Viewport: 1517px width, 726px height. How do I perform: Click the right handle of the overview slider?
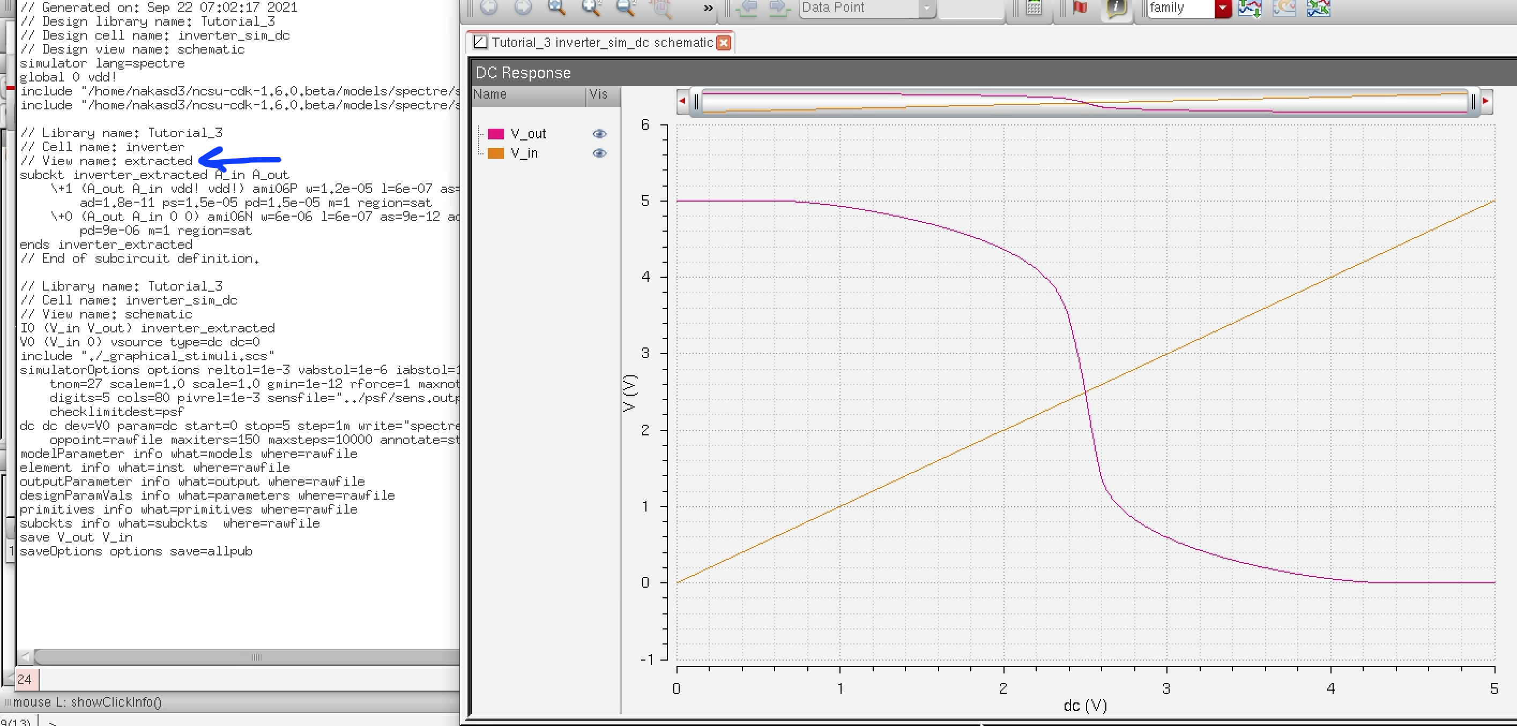coord(1474,102)
